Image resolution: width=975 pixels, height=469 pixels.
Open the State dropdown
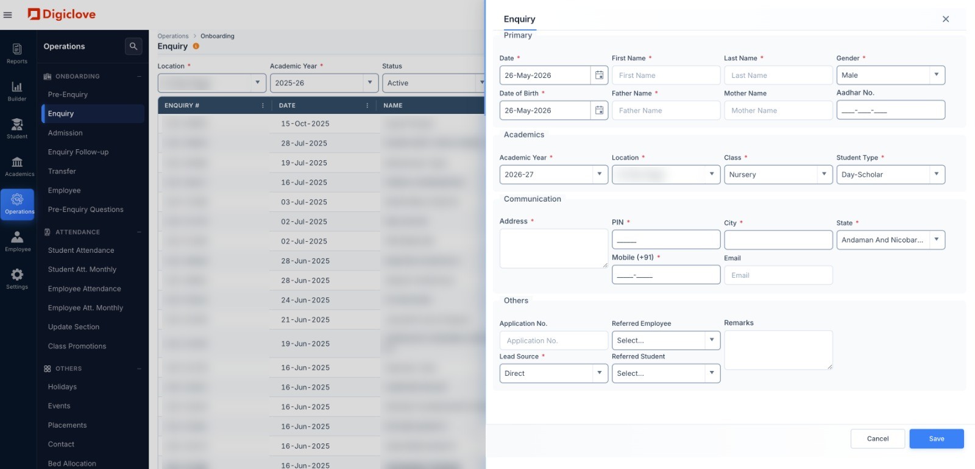(890, 240)
